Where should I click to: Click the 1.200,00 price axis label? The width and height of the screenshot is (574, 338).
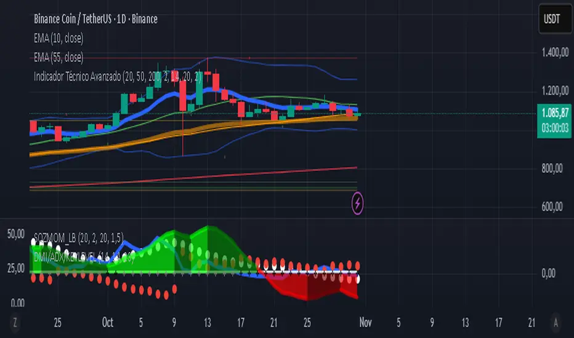[555, 90]
